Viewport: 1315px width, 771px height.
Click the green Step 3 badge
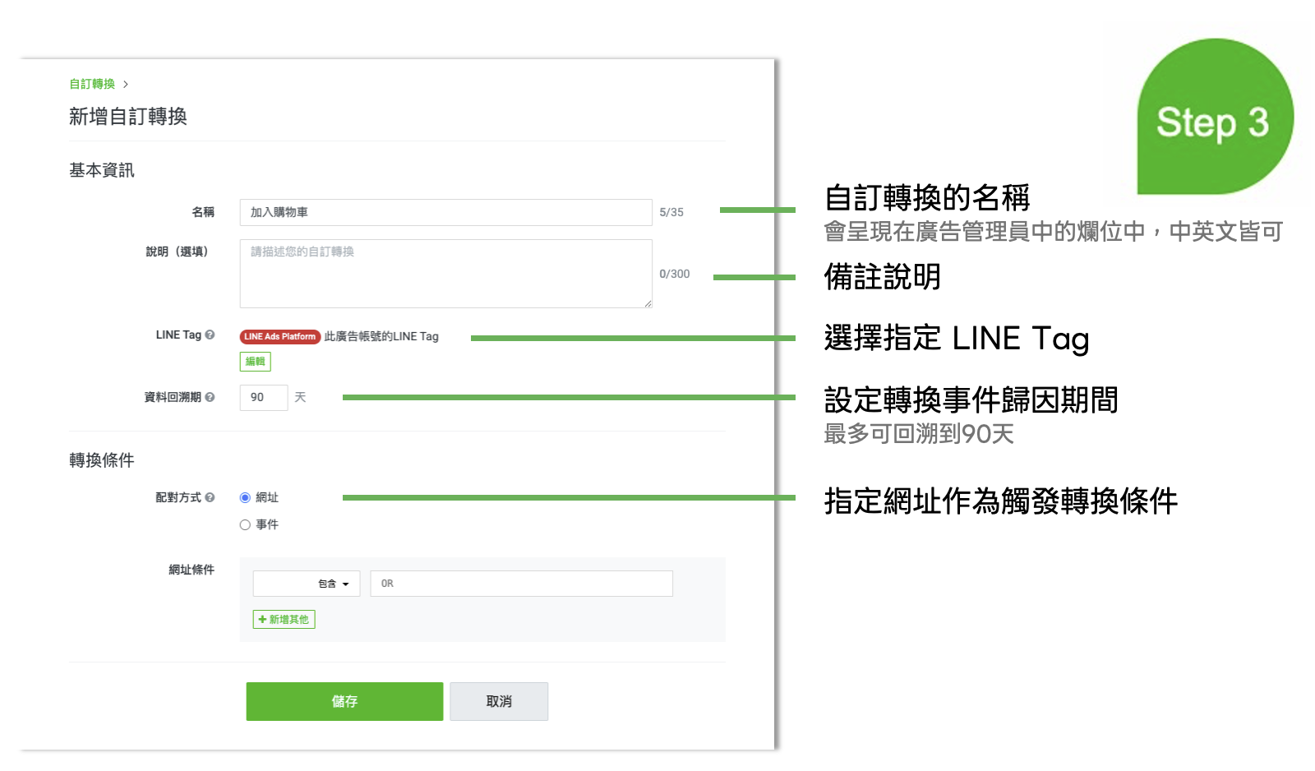pos(1214,118)
